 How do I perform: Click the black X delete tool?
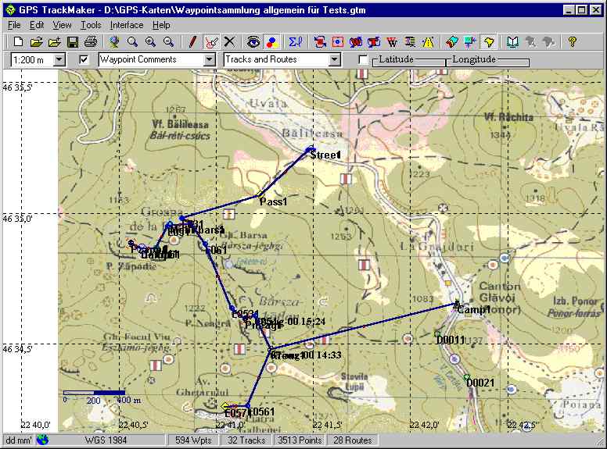(229, 41)
